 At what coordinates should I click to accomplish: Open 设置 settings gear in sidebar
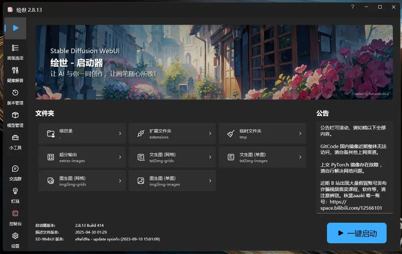15,236
